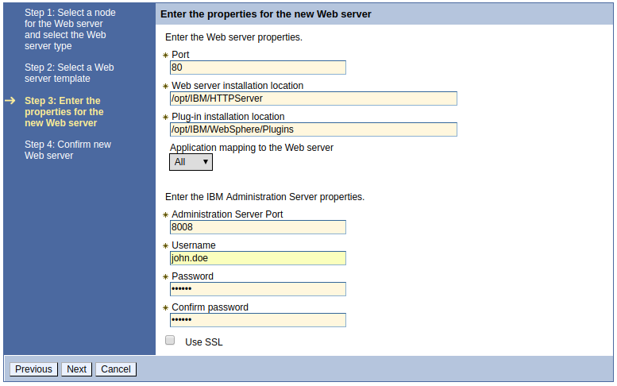Open the Application mapping dropdown
The width and height of the screenshot is (617, 386).
point(191,162)
